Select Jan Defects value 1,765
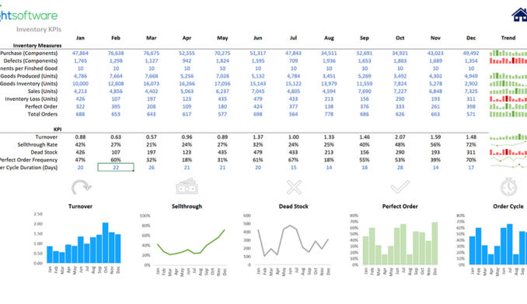 point(80,60)
